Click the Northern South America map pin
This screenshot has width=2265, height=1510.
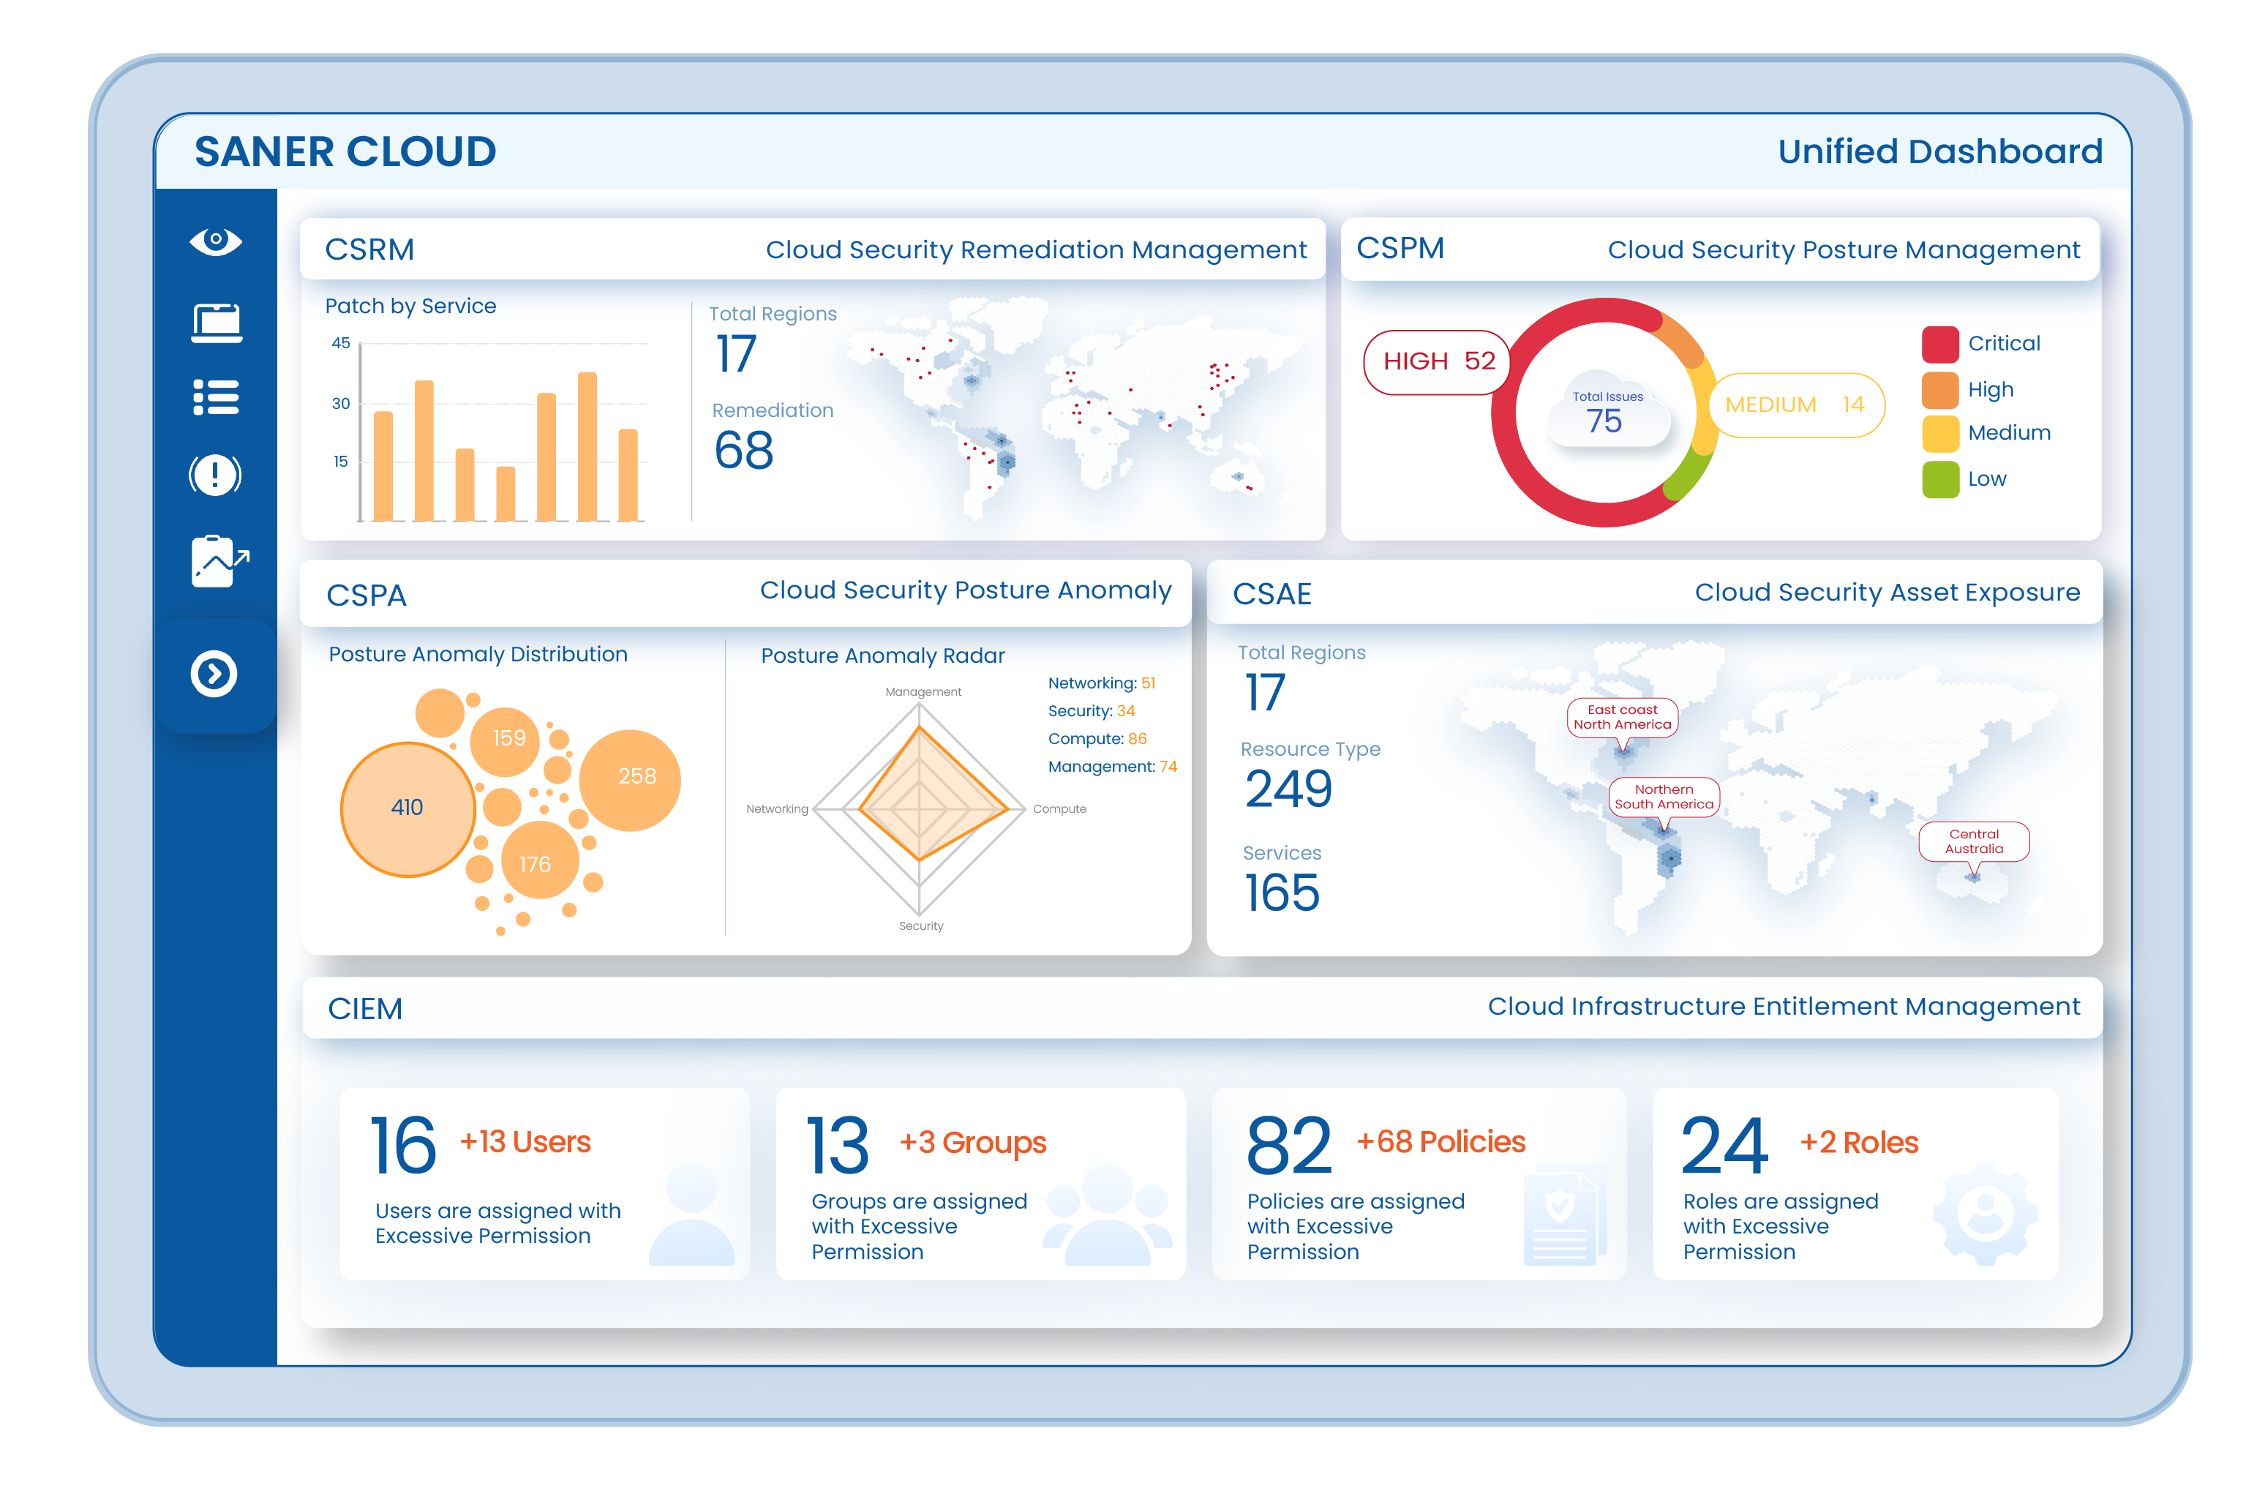click(x=1664, y=800)
